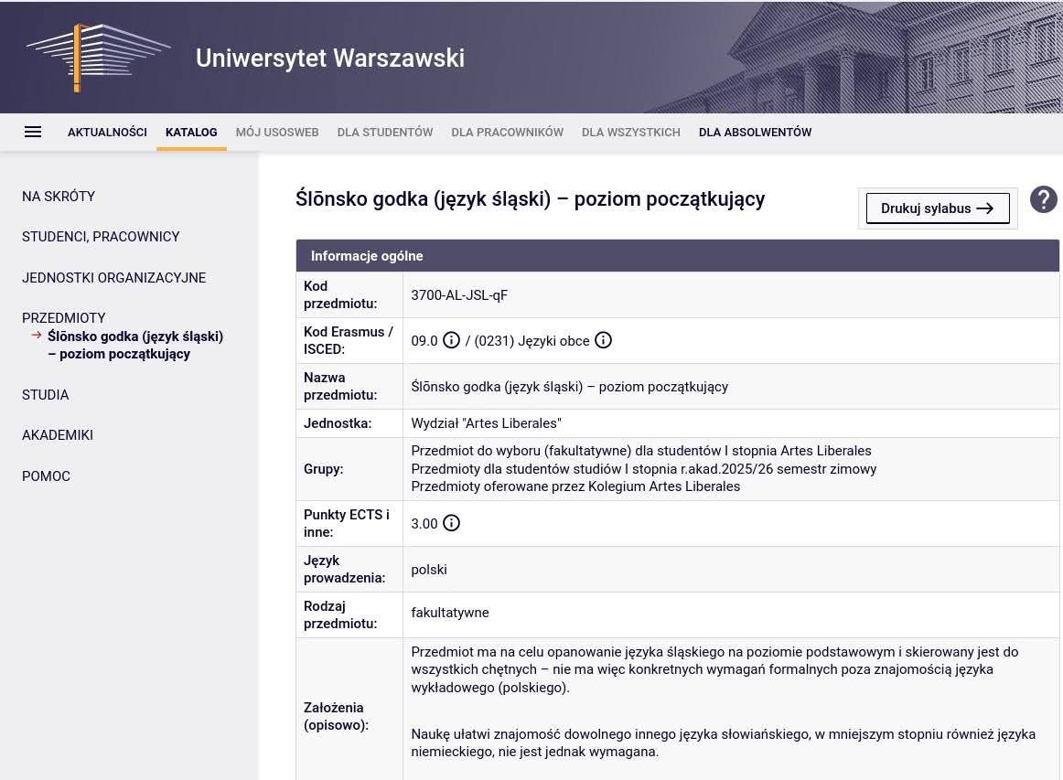This screenshot has height=780, width=1063.
Task: Open the AKTUALNOŚCI tab
Action: click(x=107, y=133)
